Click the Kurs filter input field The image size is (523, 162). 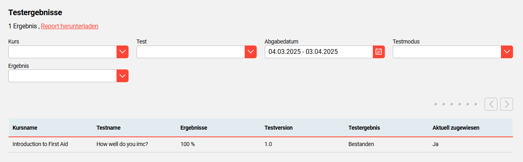pyautogui.click(x=62, y=52)
